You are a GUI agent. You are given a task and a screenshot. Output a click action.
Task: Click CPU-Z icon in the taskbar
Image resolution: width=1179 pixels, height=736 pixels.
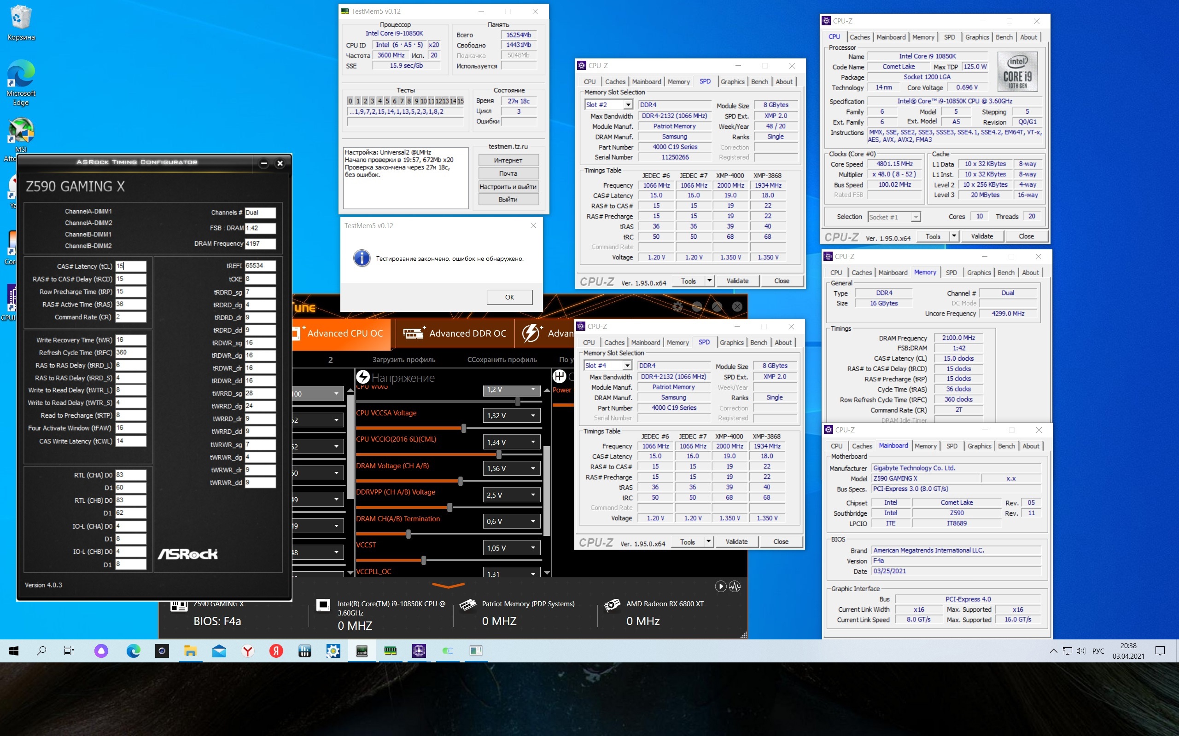[419, 651]
